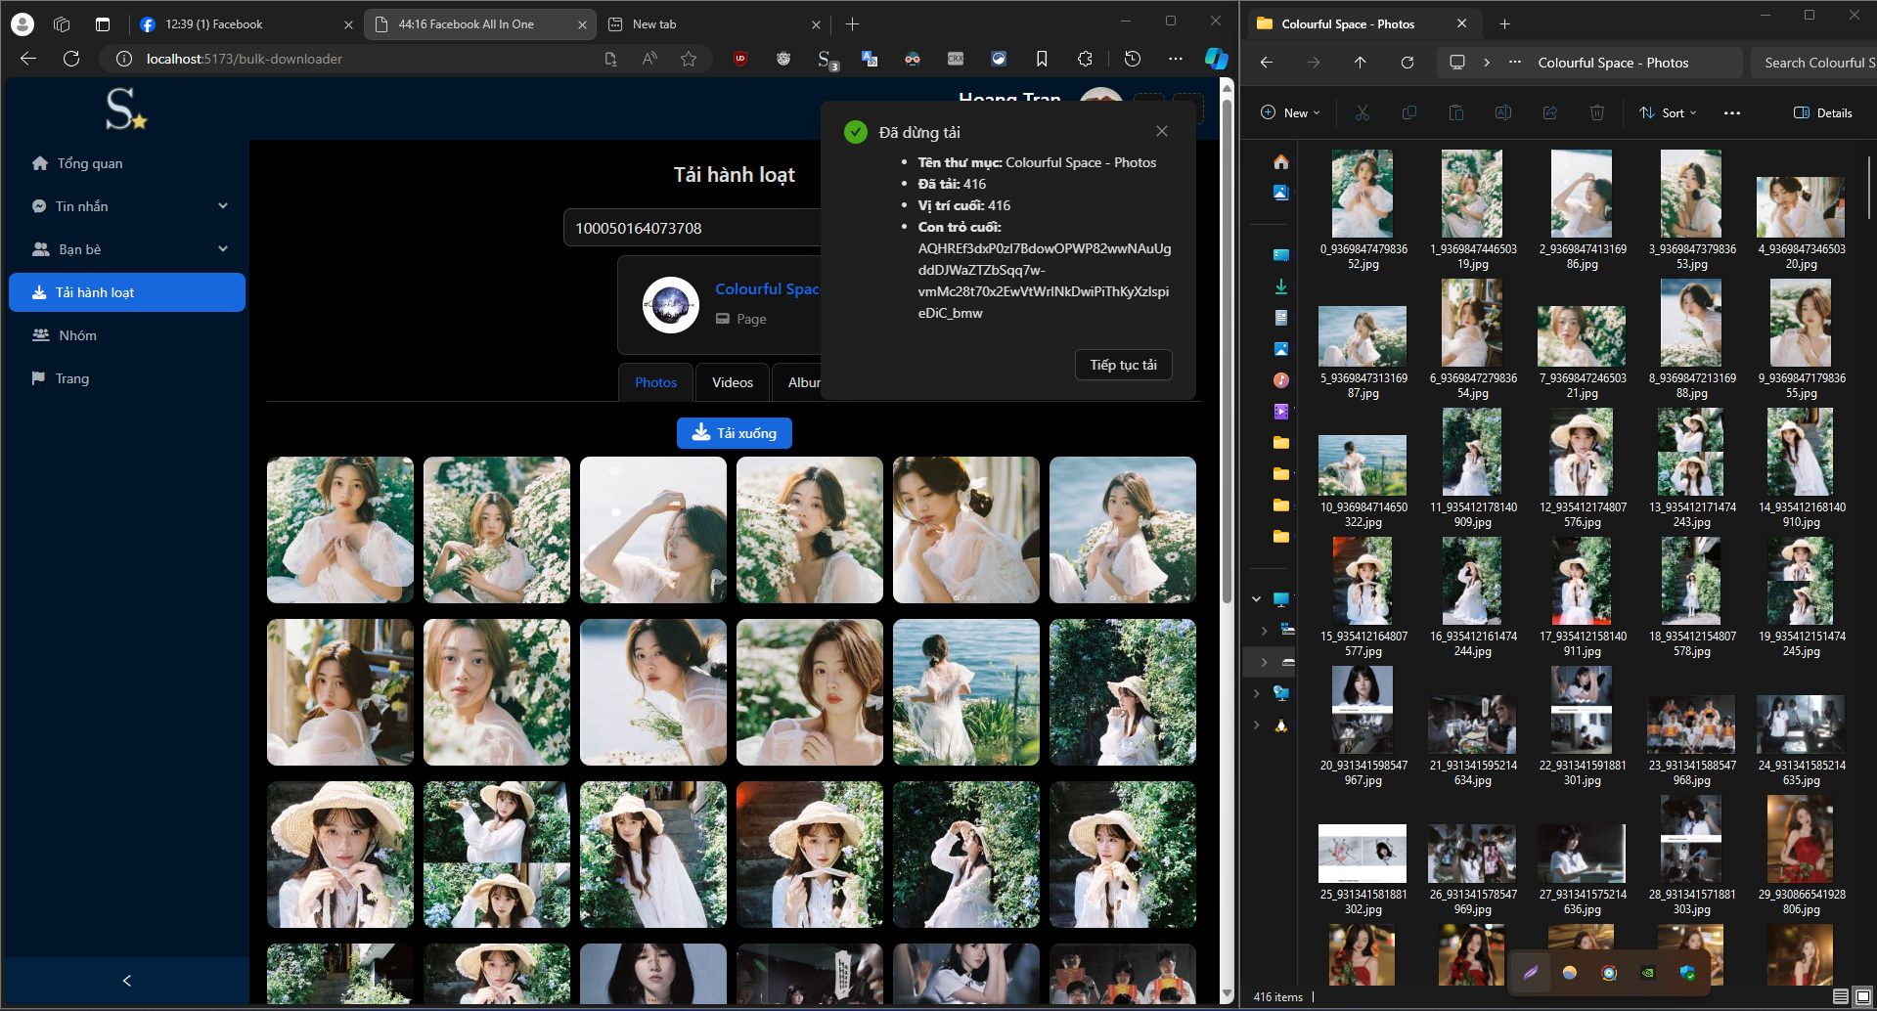Open New dropdown in Explorer
The image size is (1877, 1011).
pyautogui.click(x=1290, y=112)
